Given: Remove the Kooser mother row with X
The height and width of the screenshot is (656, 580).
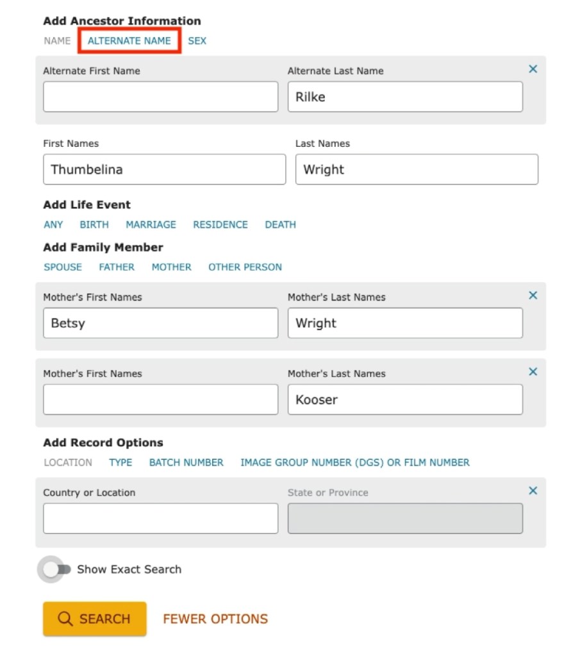Looking at the screenshot, I should point(533,372).
